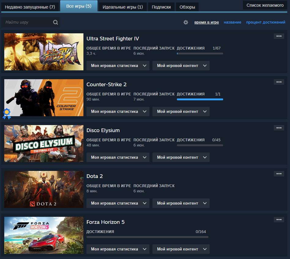
Task: Open Список желаемого wishlist
Action: (265, 6)
